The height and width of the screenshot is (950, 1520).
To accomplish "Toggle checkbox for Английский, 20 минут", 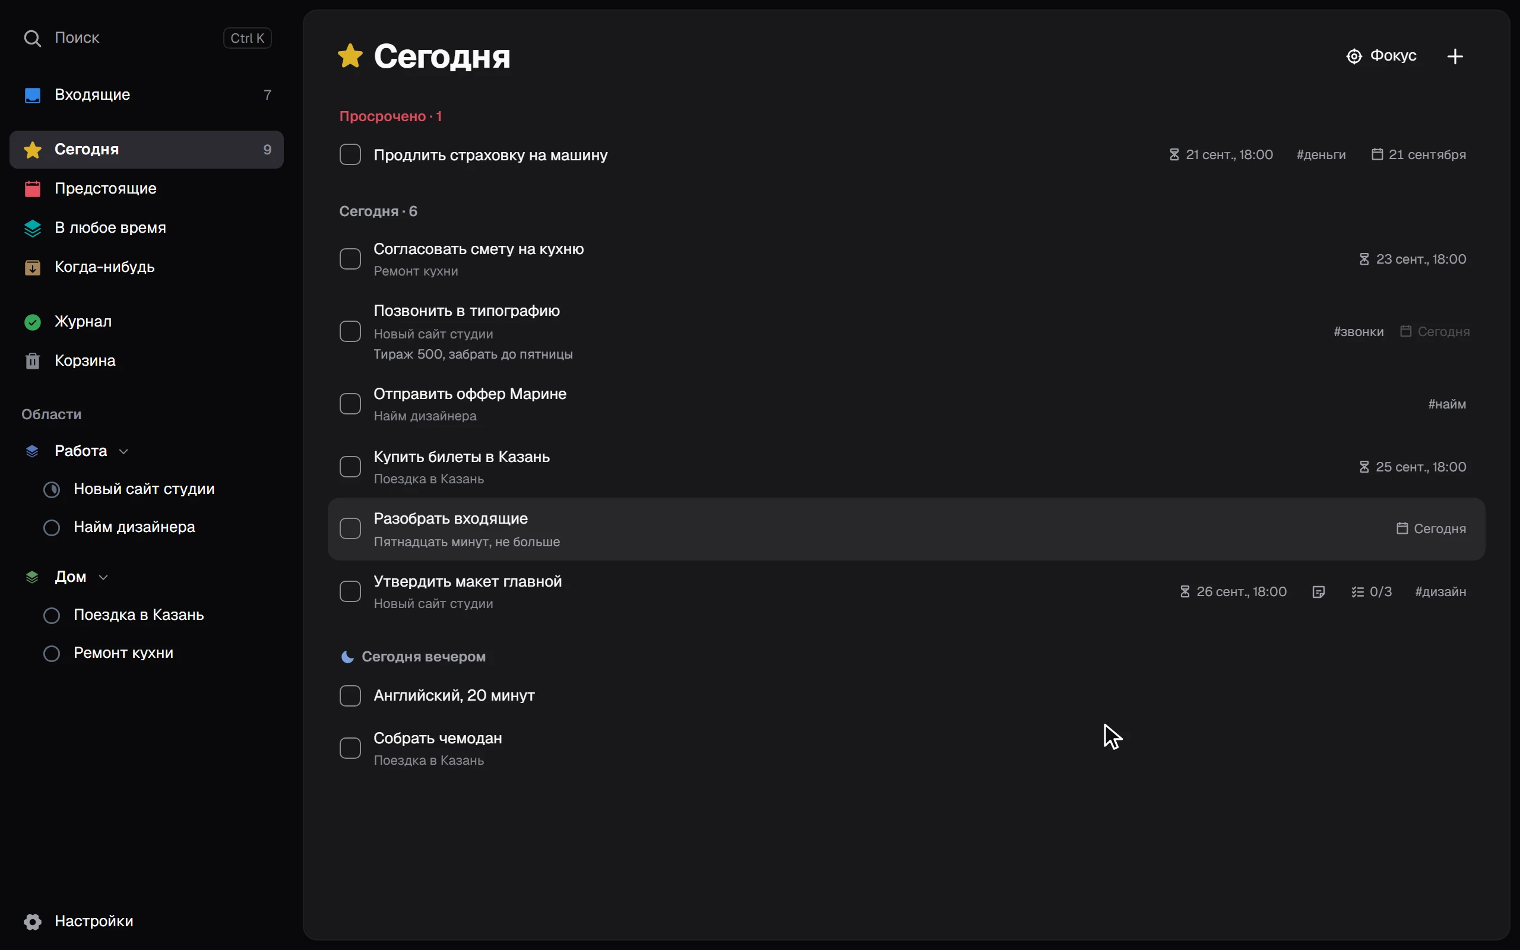I will 350,695.
